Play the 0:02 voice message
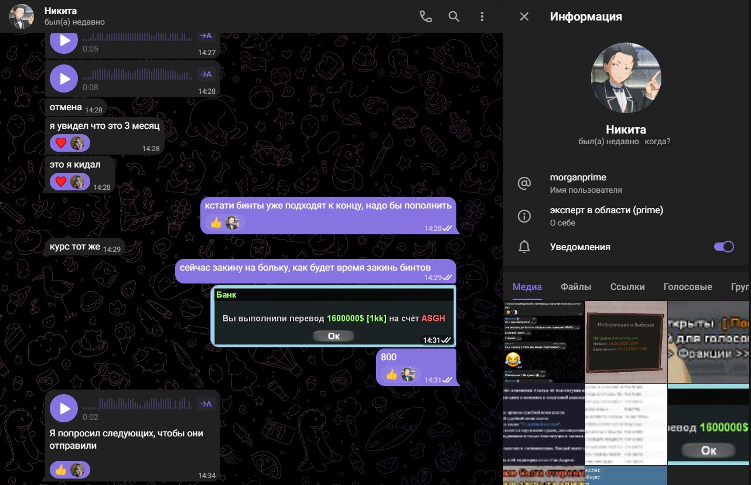Viewport: 751px width, 485px height. click(64, 408)
